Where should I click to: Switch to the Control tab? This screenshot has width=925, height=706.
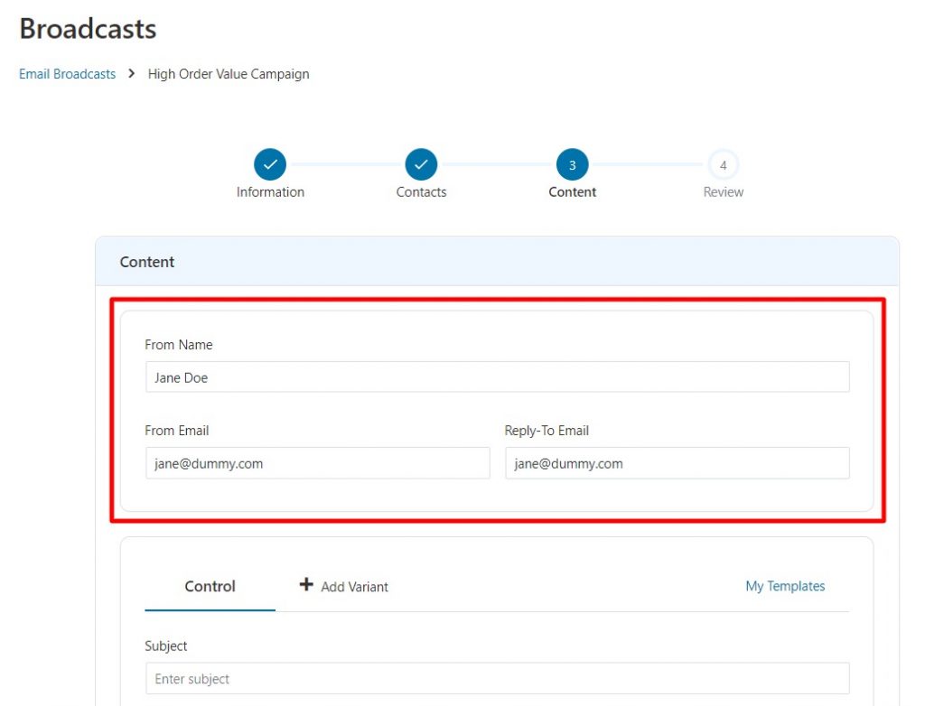click(210, 586)
